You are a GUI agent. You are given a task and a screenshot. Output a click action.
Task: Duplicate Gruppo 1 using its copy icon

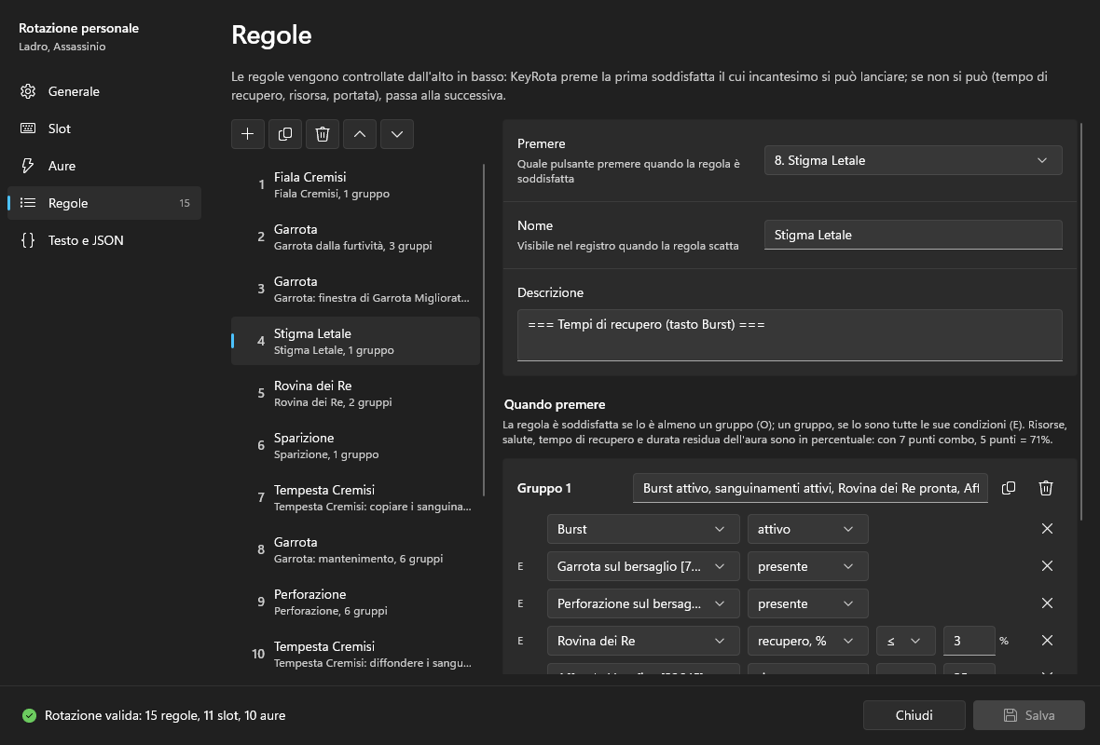pyautogui.click(x=1008, y=488)
